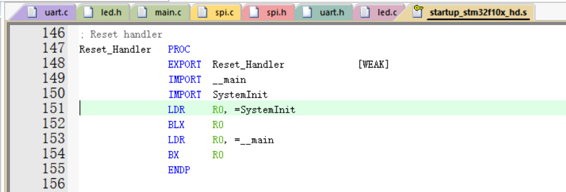
Task: Click the '; Reset handler' comment
Action: pos(121,35)
